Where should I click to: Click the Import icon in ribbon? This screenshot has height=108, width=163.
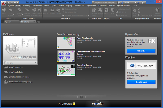[x=106, y=10]
